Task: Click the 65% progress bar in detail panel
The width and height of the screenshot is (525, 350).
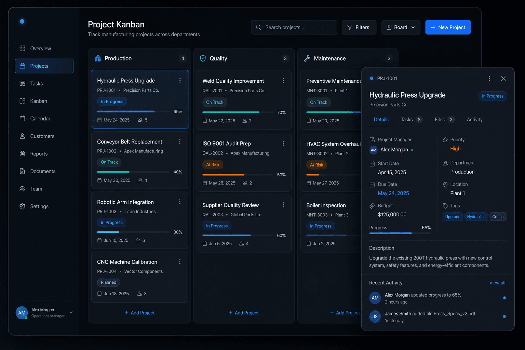Action: point(400,233)
